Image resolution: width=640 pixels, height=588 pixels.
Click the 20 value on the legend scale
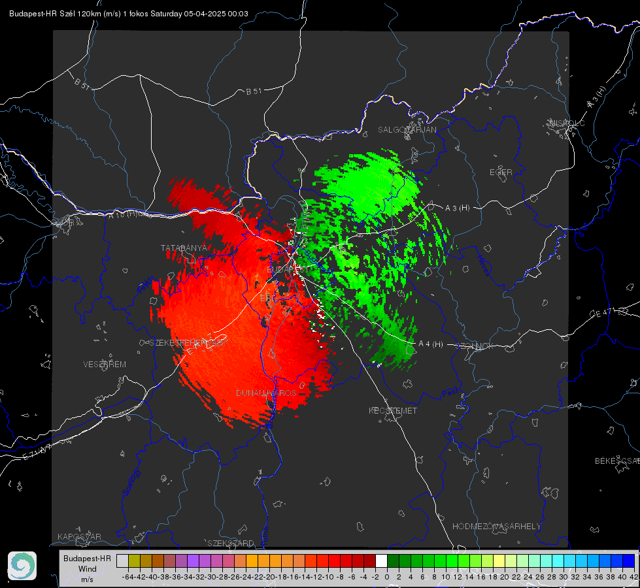pos(505,577)
